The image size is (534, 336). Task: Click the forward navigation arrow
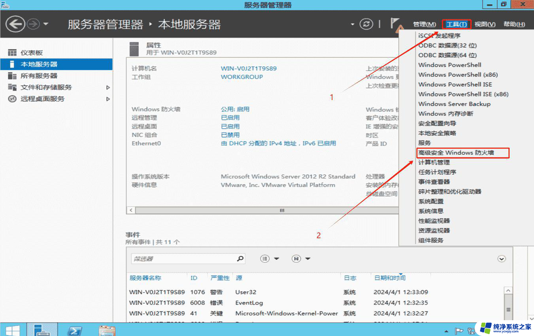(x=33, y=24)
